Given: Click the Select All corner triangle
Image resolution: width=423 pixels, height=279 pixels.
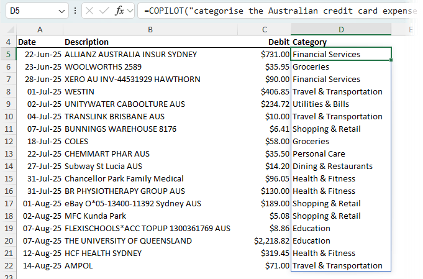Looking at the screenshot, I should pyautogui.click(x=11, y=29).
